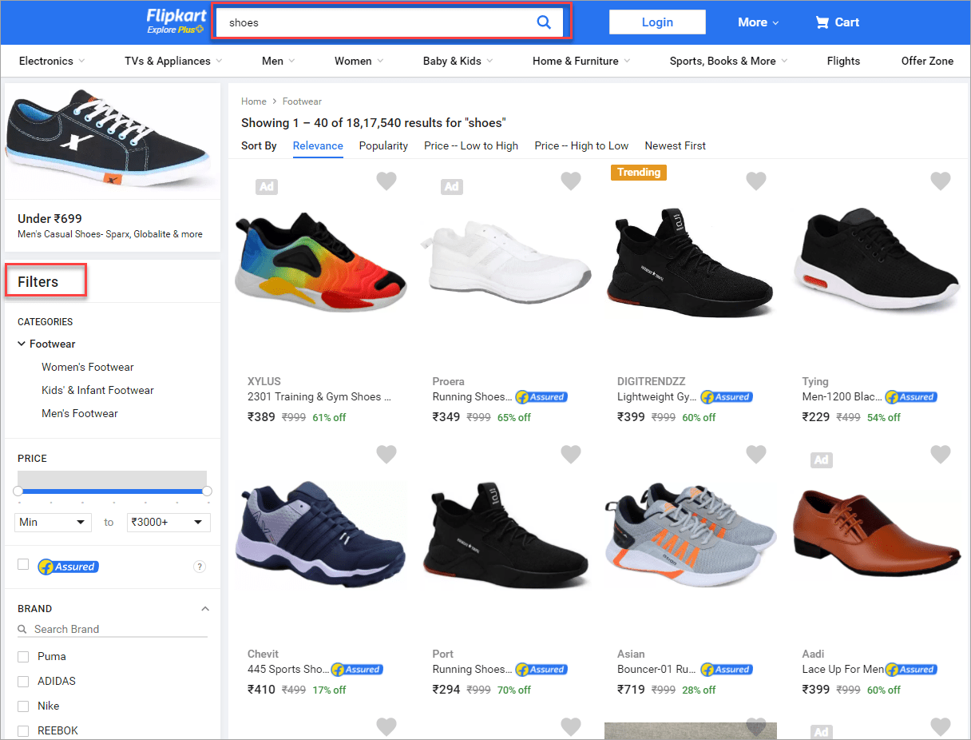This screenshot has width=971, height=740.
Task: Sort by Price Low to High
Action: click(471, 145)
